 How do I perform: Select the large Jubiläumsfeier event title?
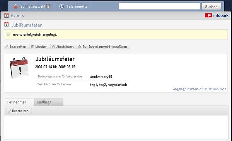[x=55, y=59]
